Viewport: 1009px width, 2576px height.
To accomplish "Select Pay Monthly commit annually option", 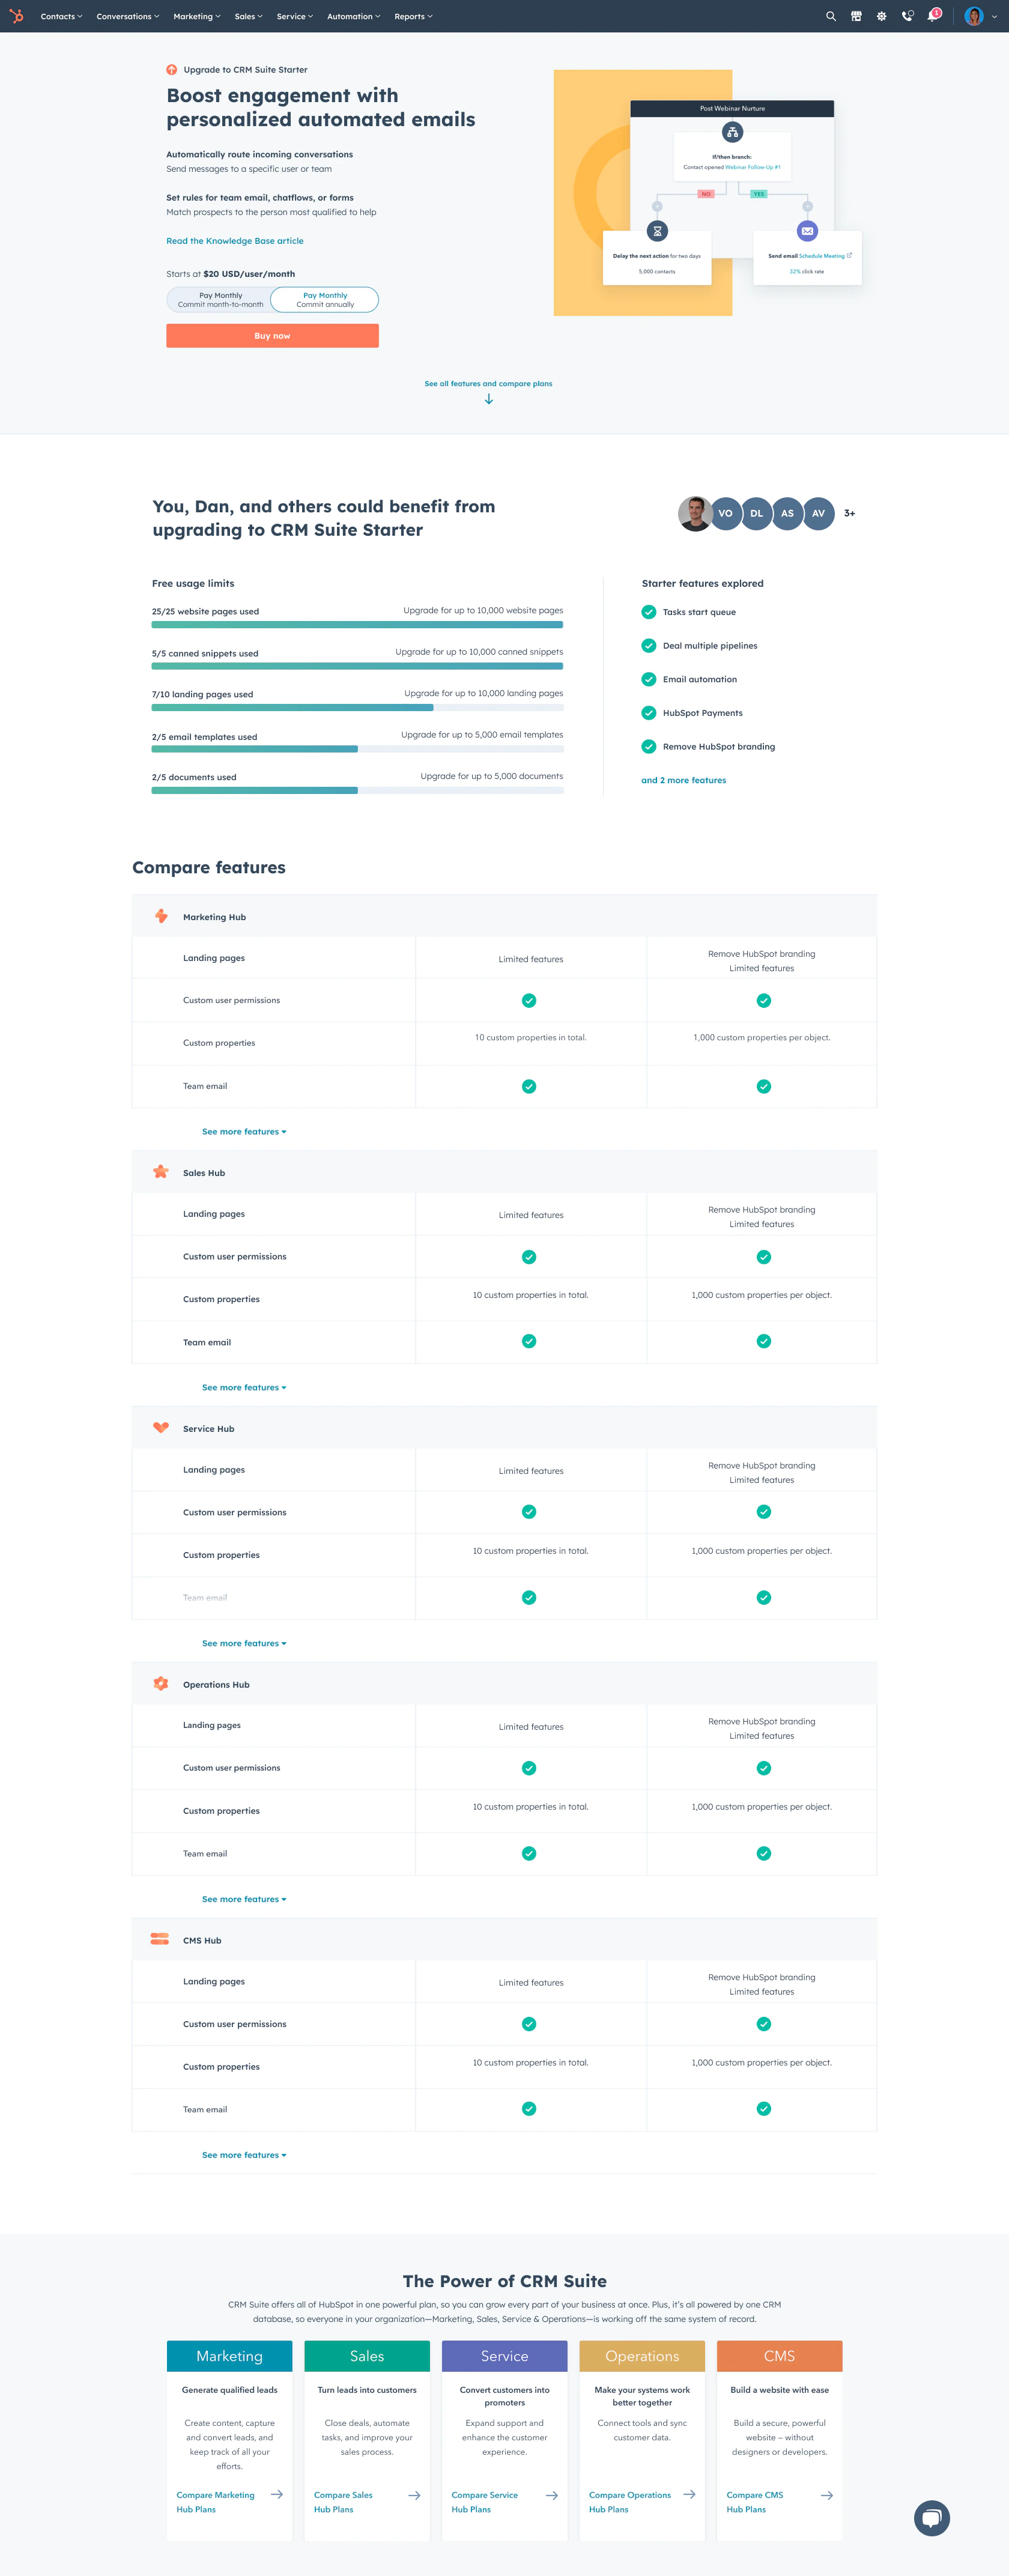I will tap(325, 300).
